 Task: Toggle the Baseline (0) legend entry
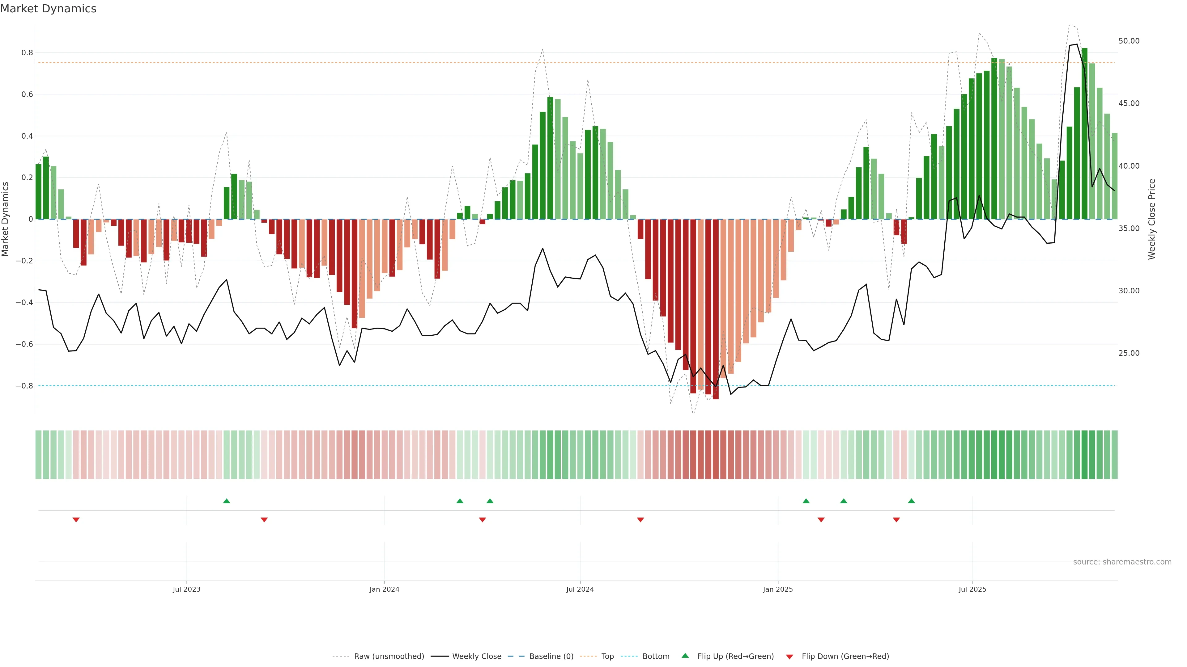(x=551, y=656)
